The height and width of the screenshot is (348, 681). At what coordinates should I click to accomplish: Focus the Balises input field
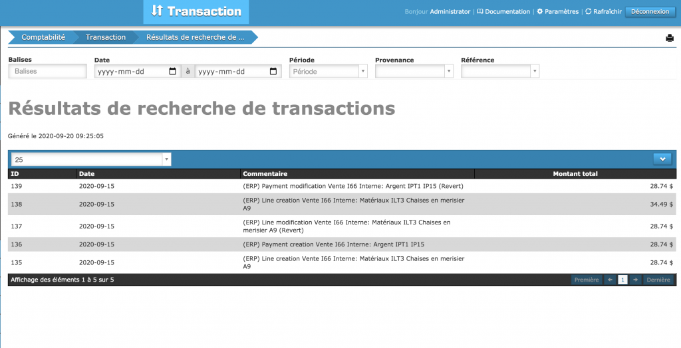(x=47, y=72)
